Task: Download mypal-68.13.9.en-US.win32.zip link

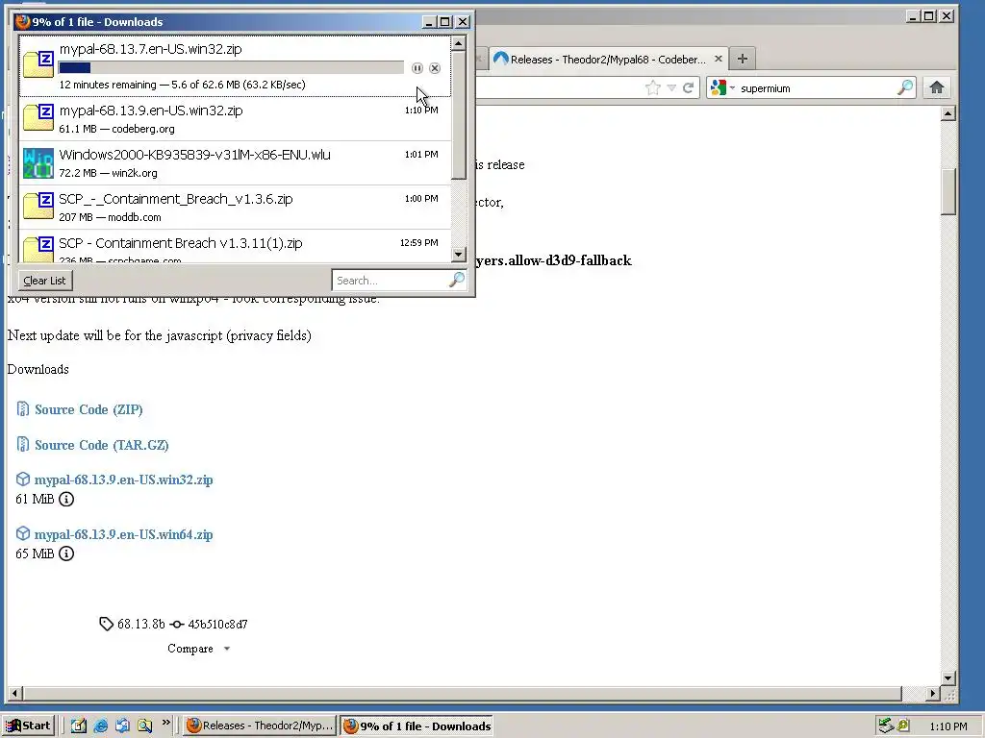Action: pyautogui.click(x=124, y=480)
